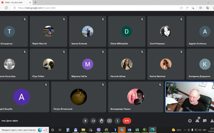The height and width of the screenshot is (133, 214).
Task: Open Word from the taskbar
Action: tap(129, 130)
